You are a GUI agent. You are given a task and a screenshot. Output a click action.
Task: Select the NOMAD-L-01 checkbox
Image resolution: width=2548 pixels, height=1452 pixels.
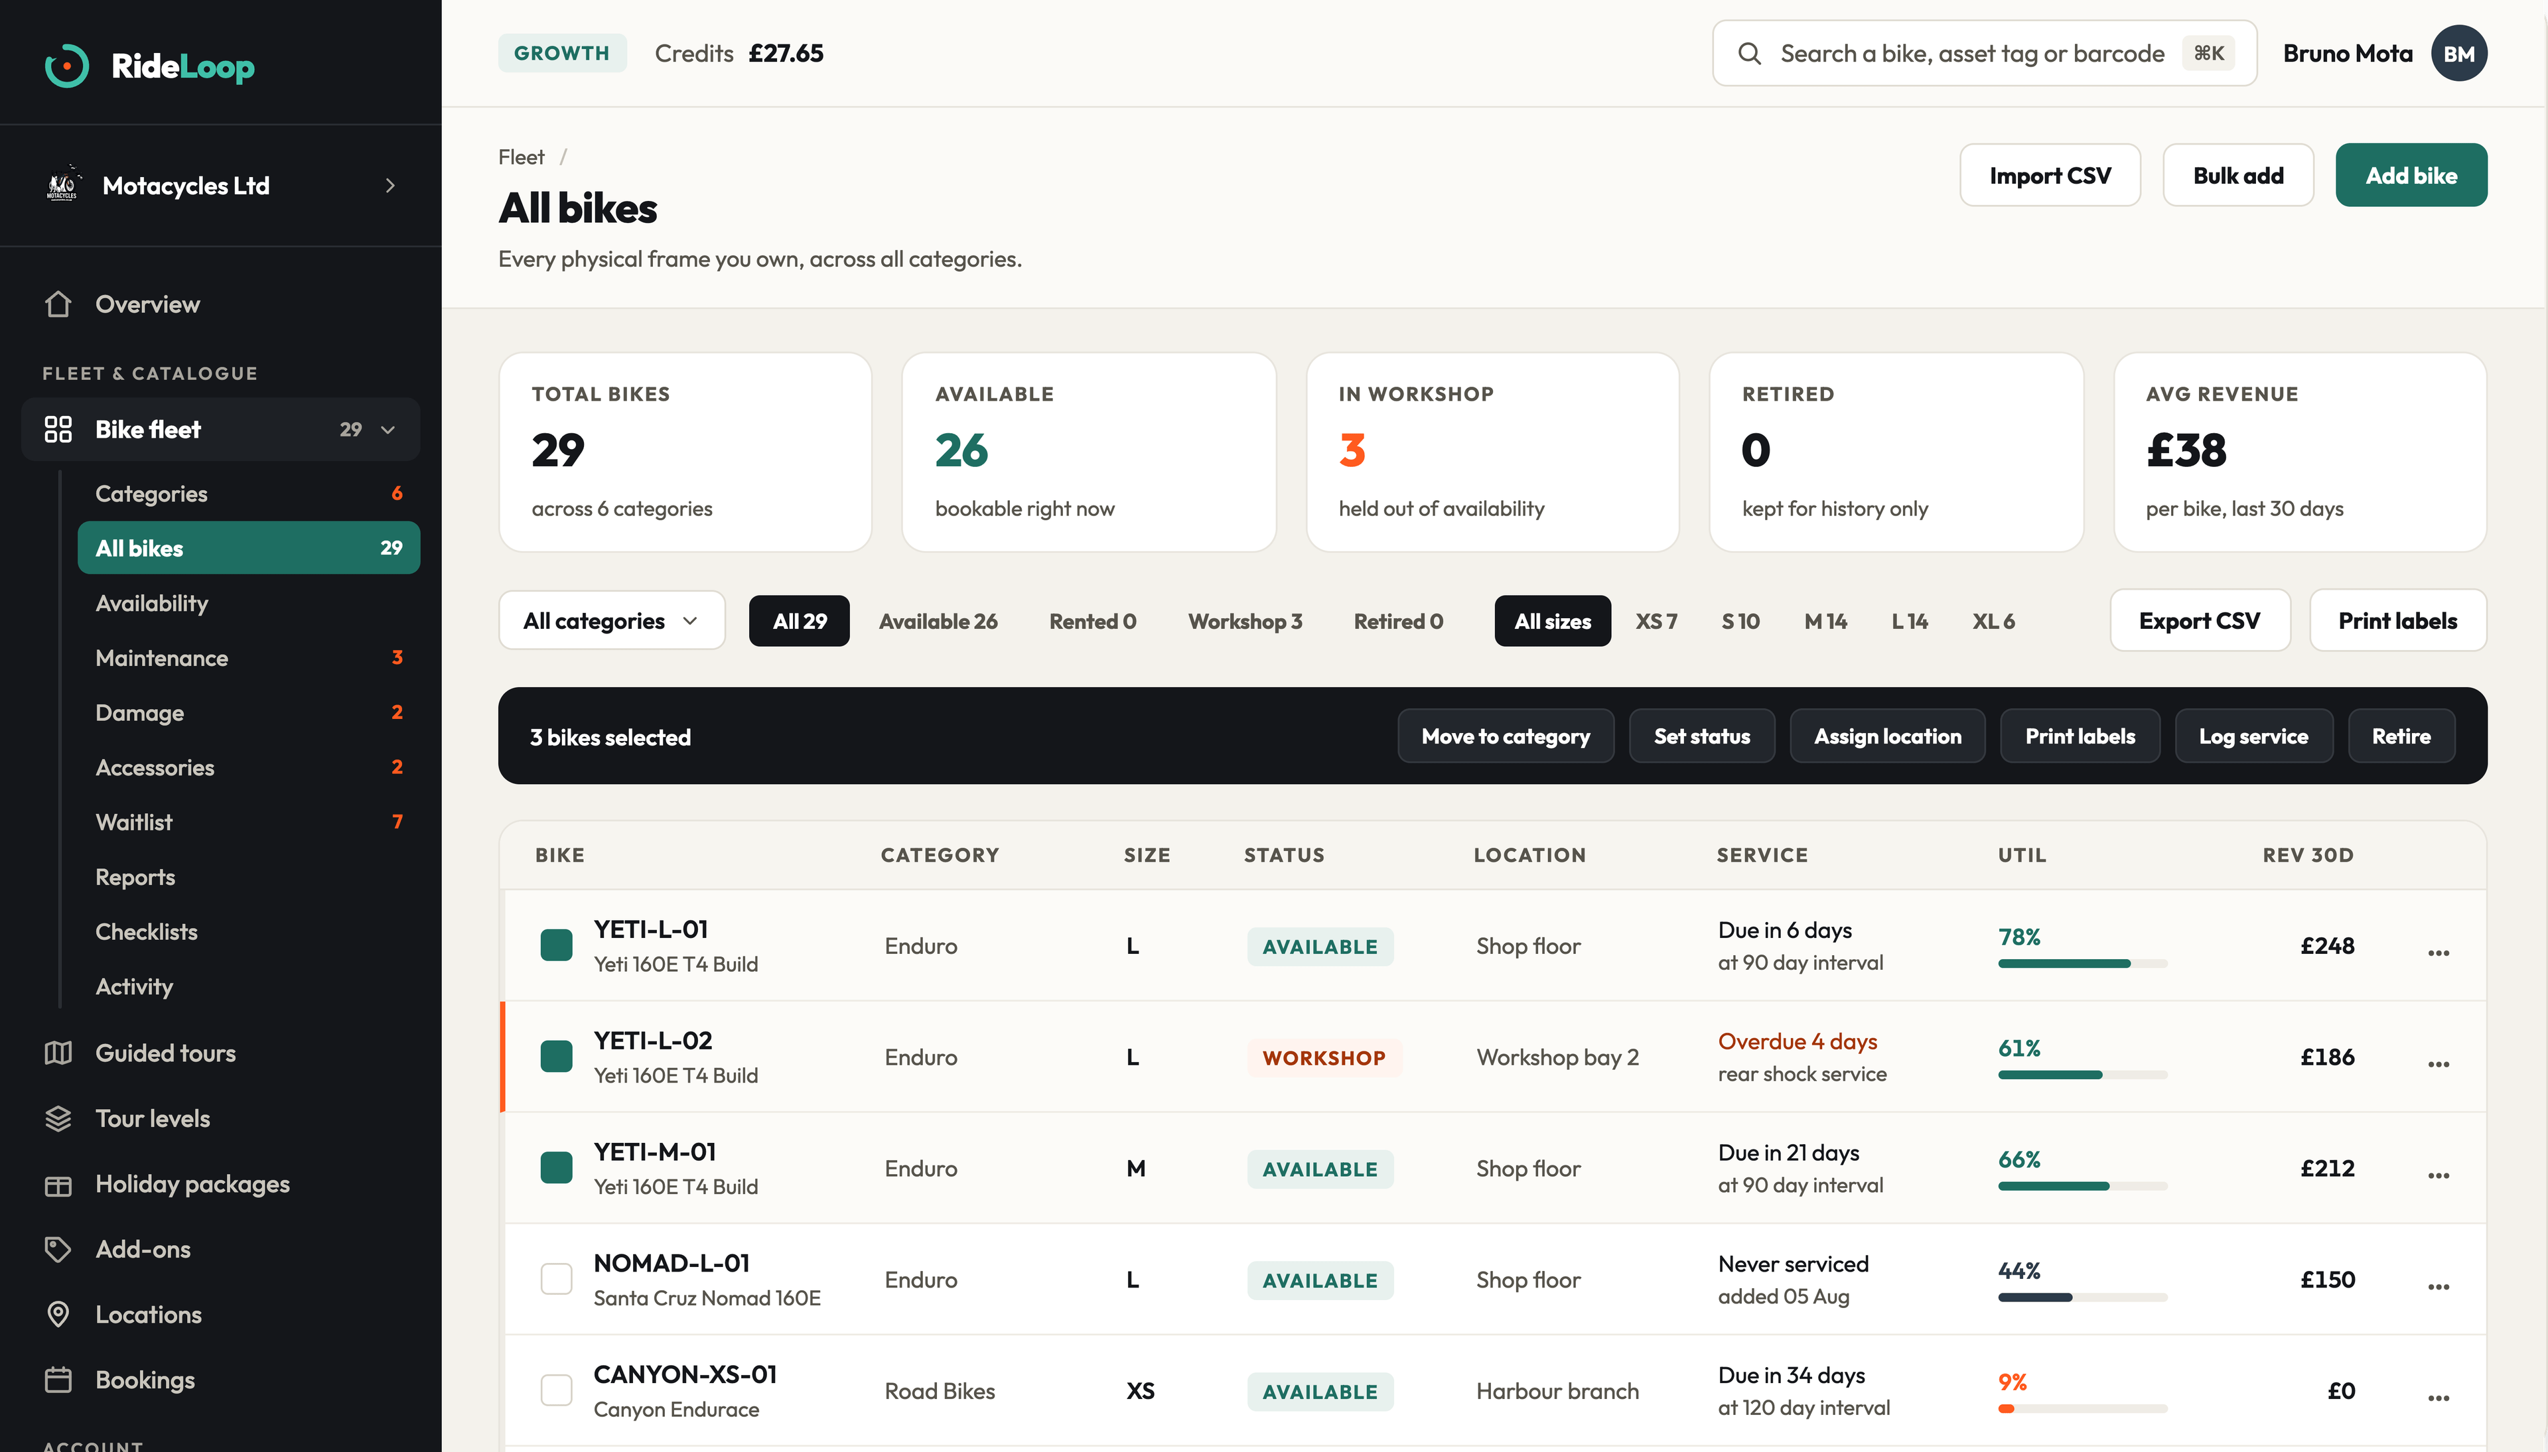pyautogui.click(x=555, y=1278)
